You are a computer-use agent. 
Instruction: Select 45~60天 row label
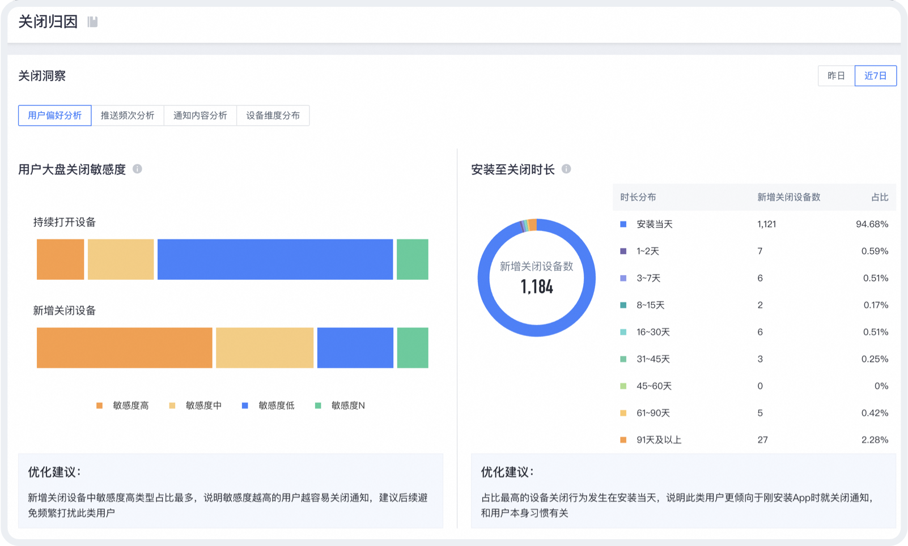pos(654,386)
